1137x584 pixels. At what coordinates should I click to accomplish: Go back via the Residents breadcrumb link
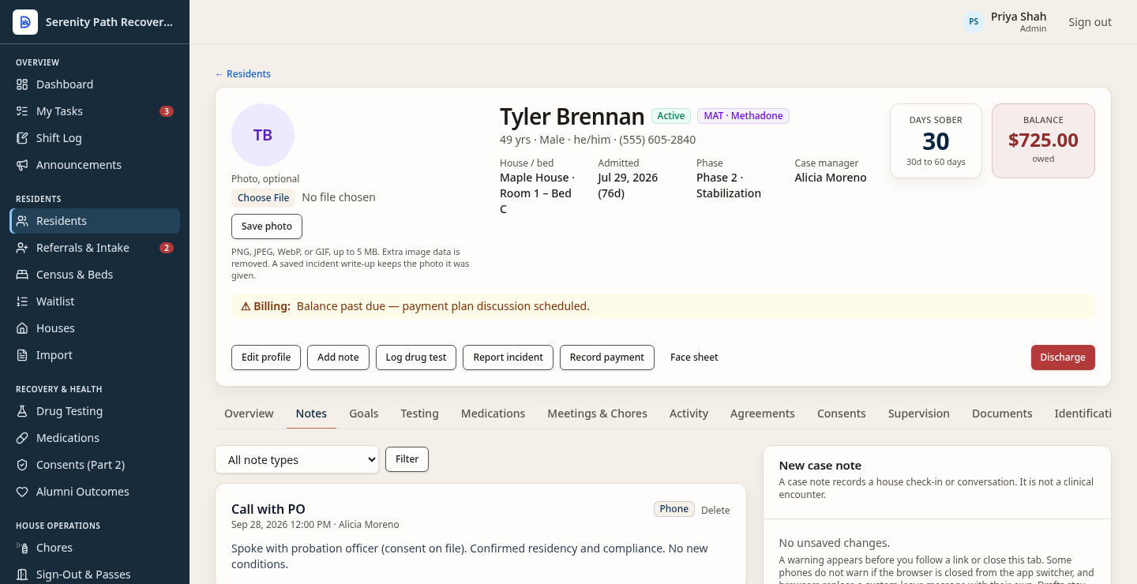(x=242, y=74)
